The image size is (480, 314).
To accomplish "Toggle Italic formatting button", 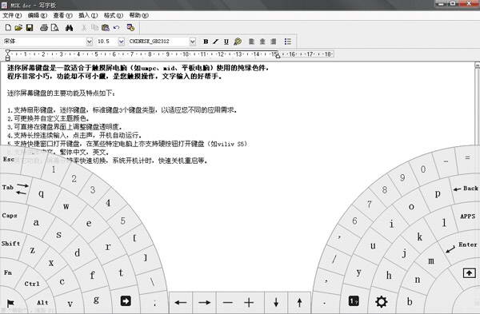I will [216, 42].
